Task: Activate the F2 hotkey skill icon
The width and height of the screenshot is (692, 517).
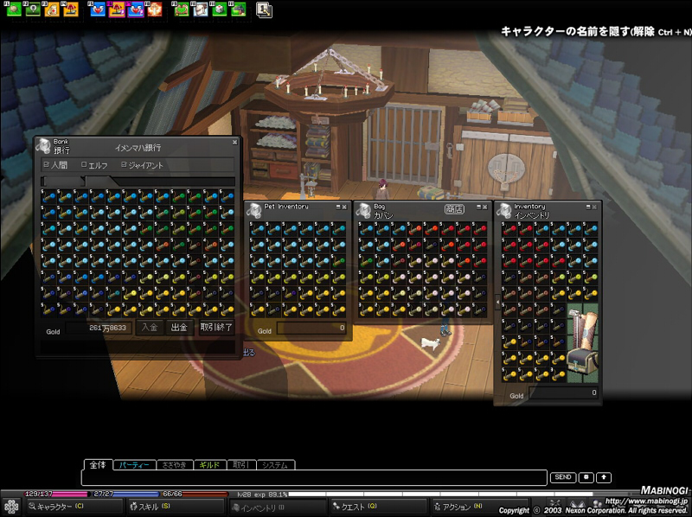Action: point(33,9)
